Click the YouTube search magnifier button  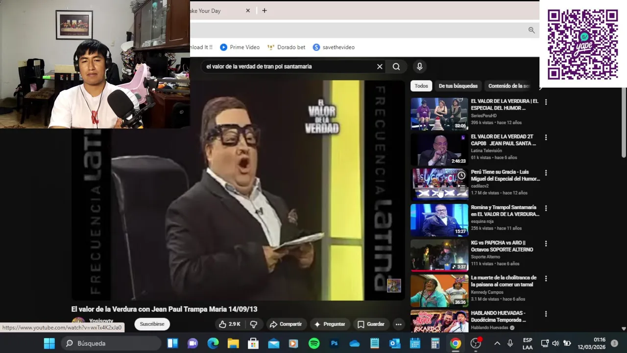pos(396,67)
